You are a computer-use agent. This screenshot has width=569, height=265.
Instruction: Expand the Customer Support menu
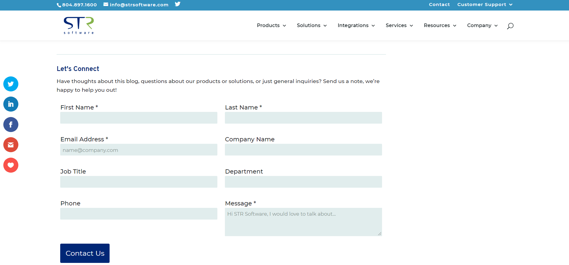click(484, 5)
